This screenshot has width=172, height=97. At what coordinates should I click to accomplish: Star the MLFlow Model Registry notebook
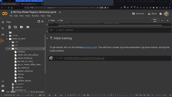(60, 12)
